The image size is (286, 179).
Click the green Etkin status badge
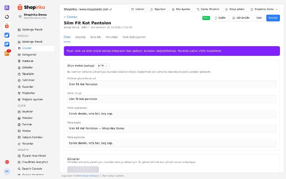[x=206, y=18]
